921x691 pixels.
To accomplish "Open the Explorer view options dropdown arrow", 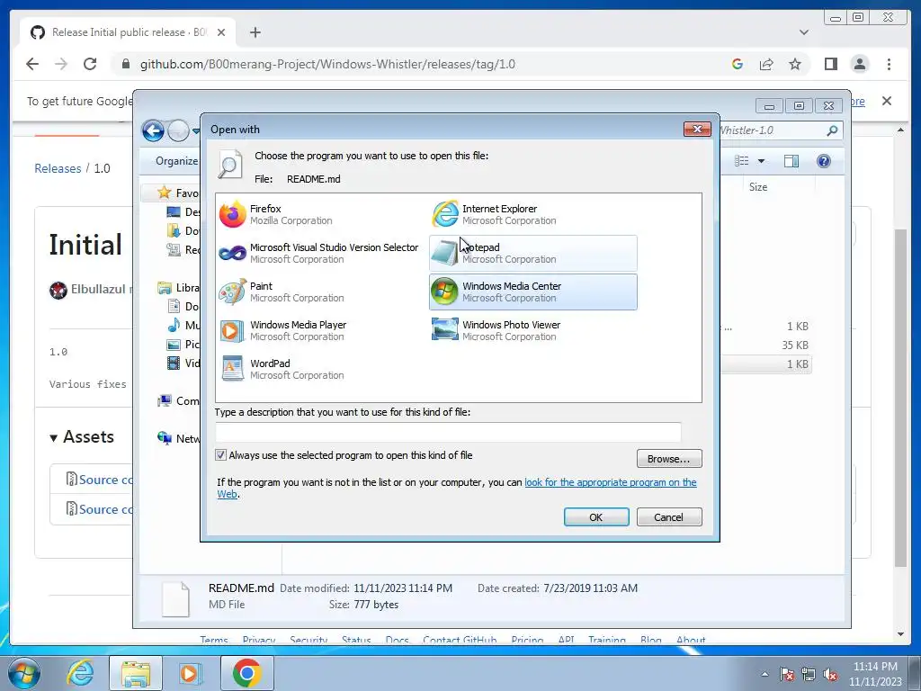I will tap(761, 161).
